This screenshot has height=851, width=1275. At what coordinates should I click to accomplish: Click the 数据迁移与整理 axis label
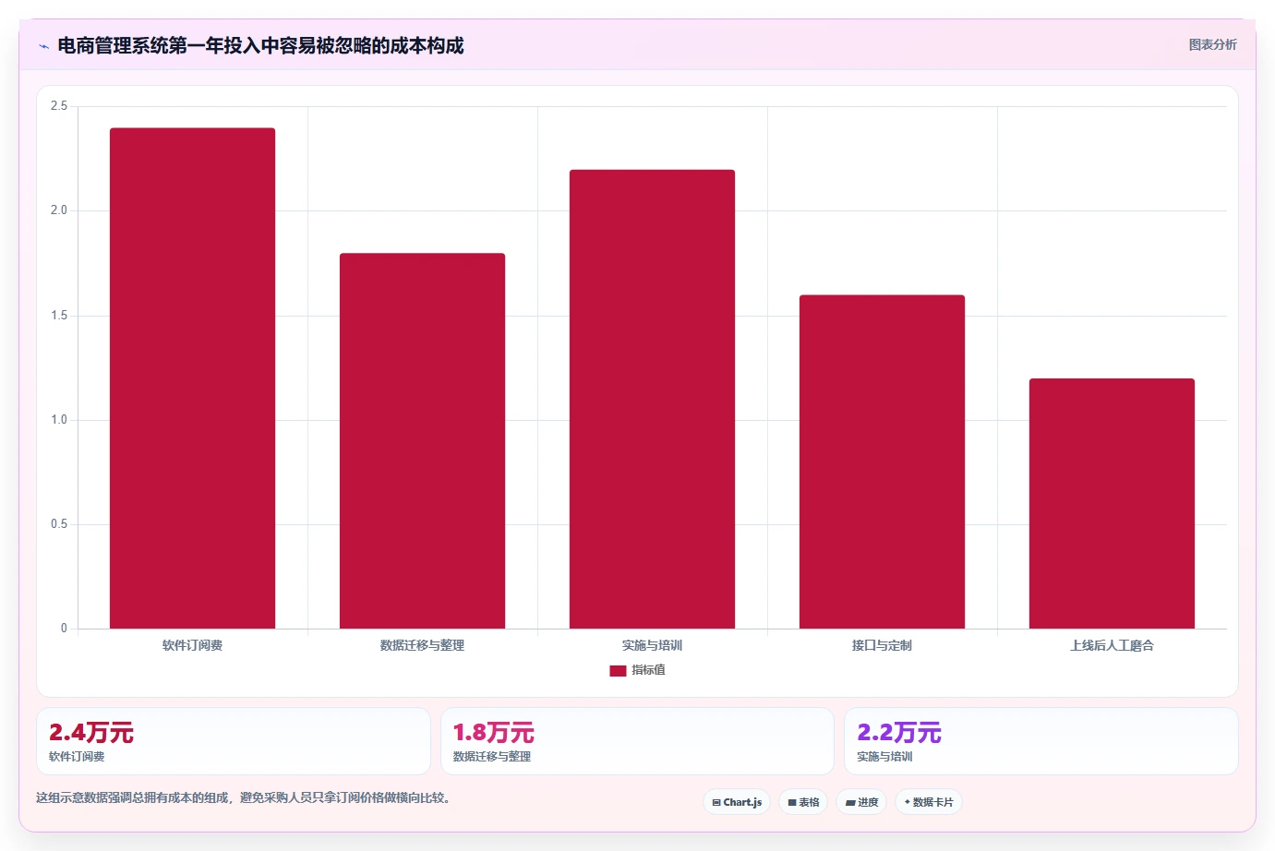point(422,645)
